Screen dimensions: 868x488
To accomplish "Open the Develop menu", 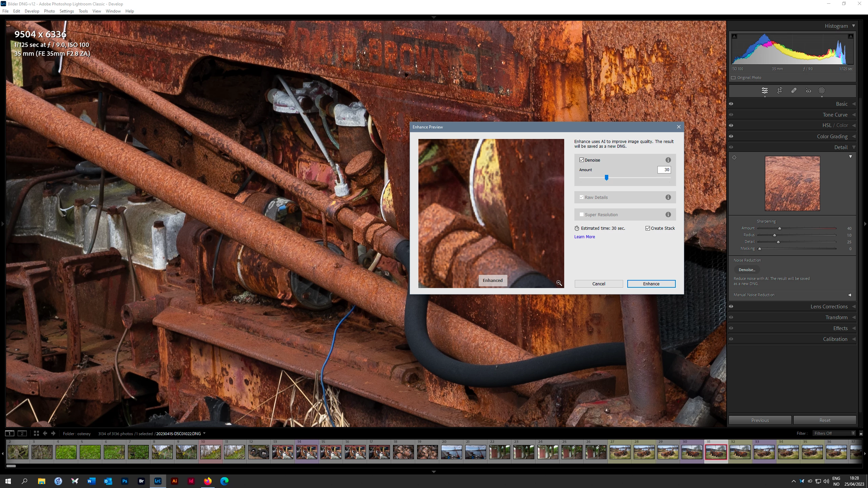I will click(x=32, y=11).
